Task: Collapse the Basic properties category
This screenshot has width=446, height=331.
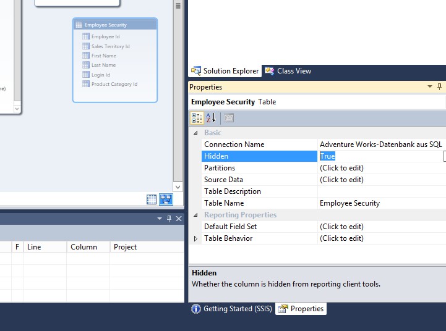Action: (196, 133)
